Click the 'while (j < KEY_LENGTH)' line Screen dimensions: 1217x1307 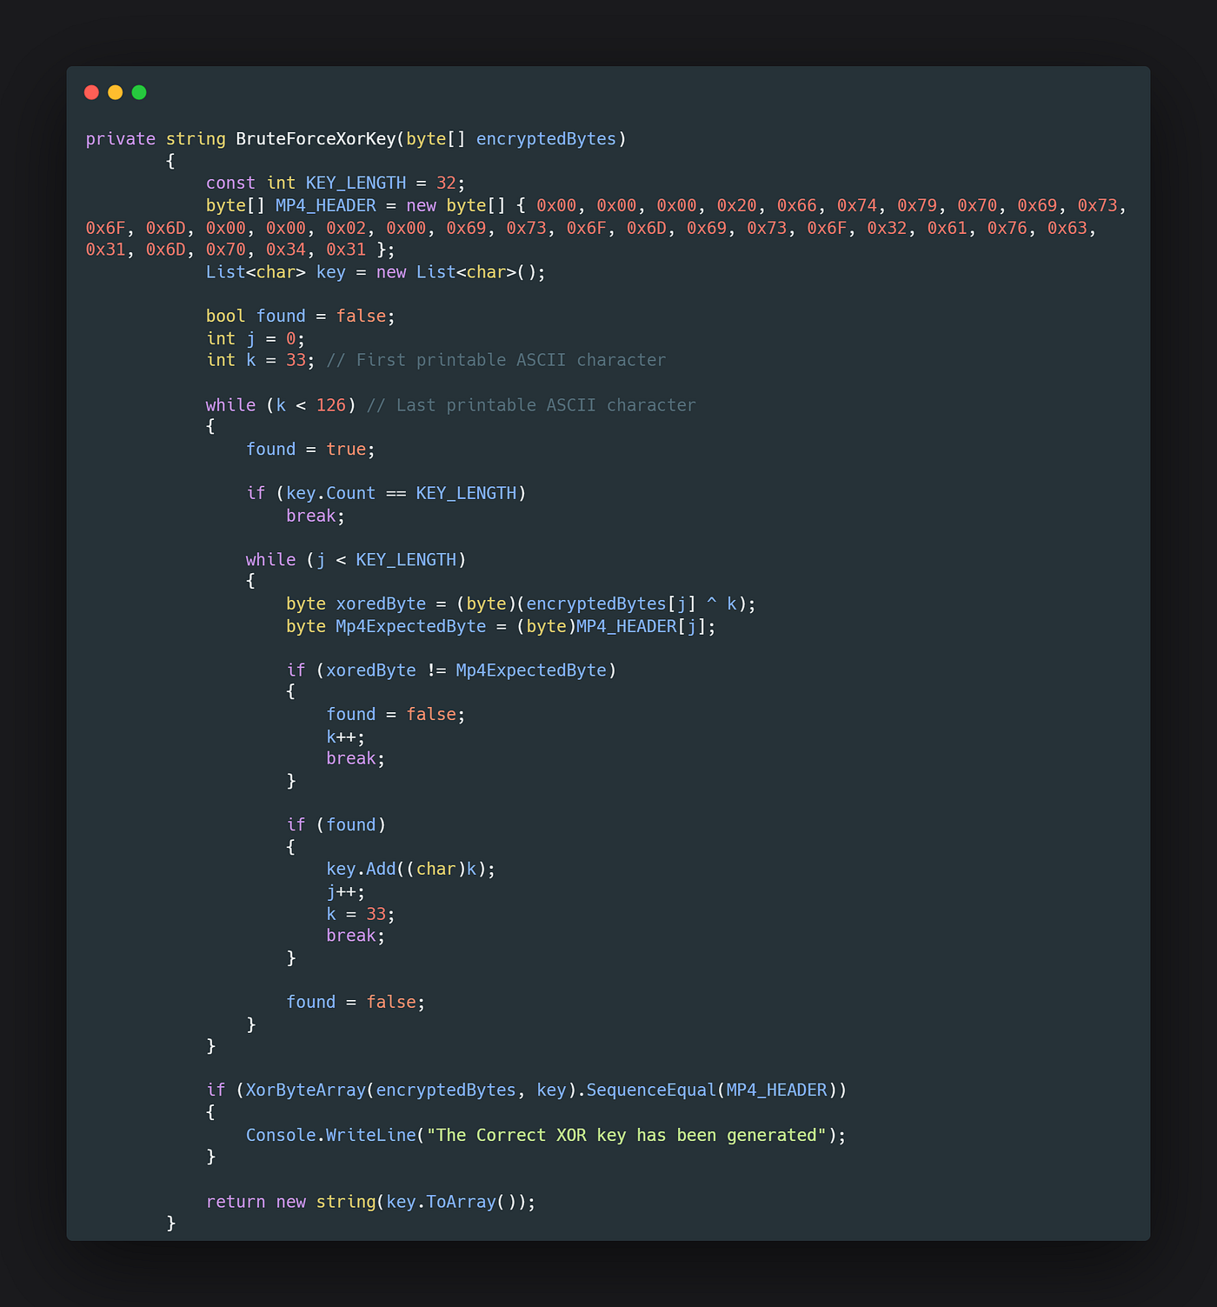coord(356,560)
